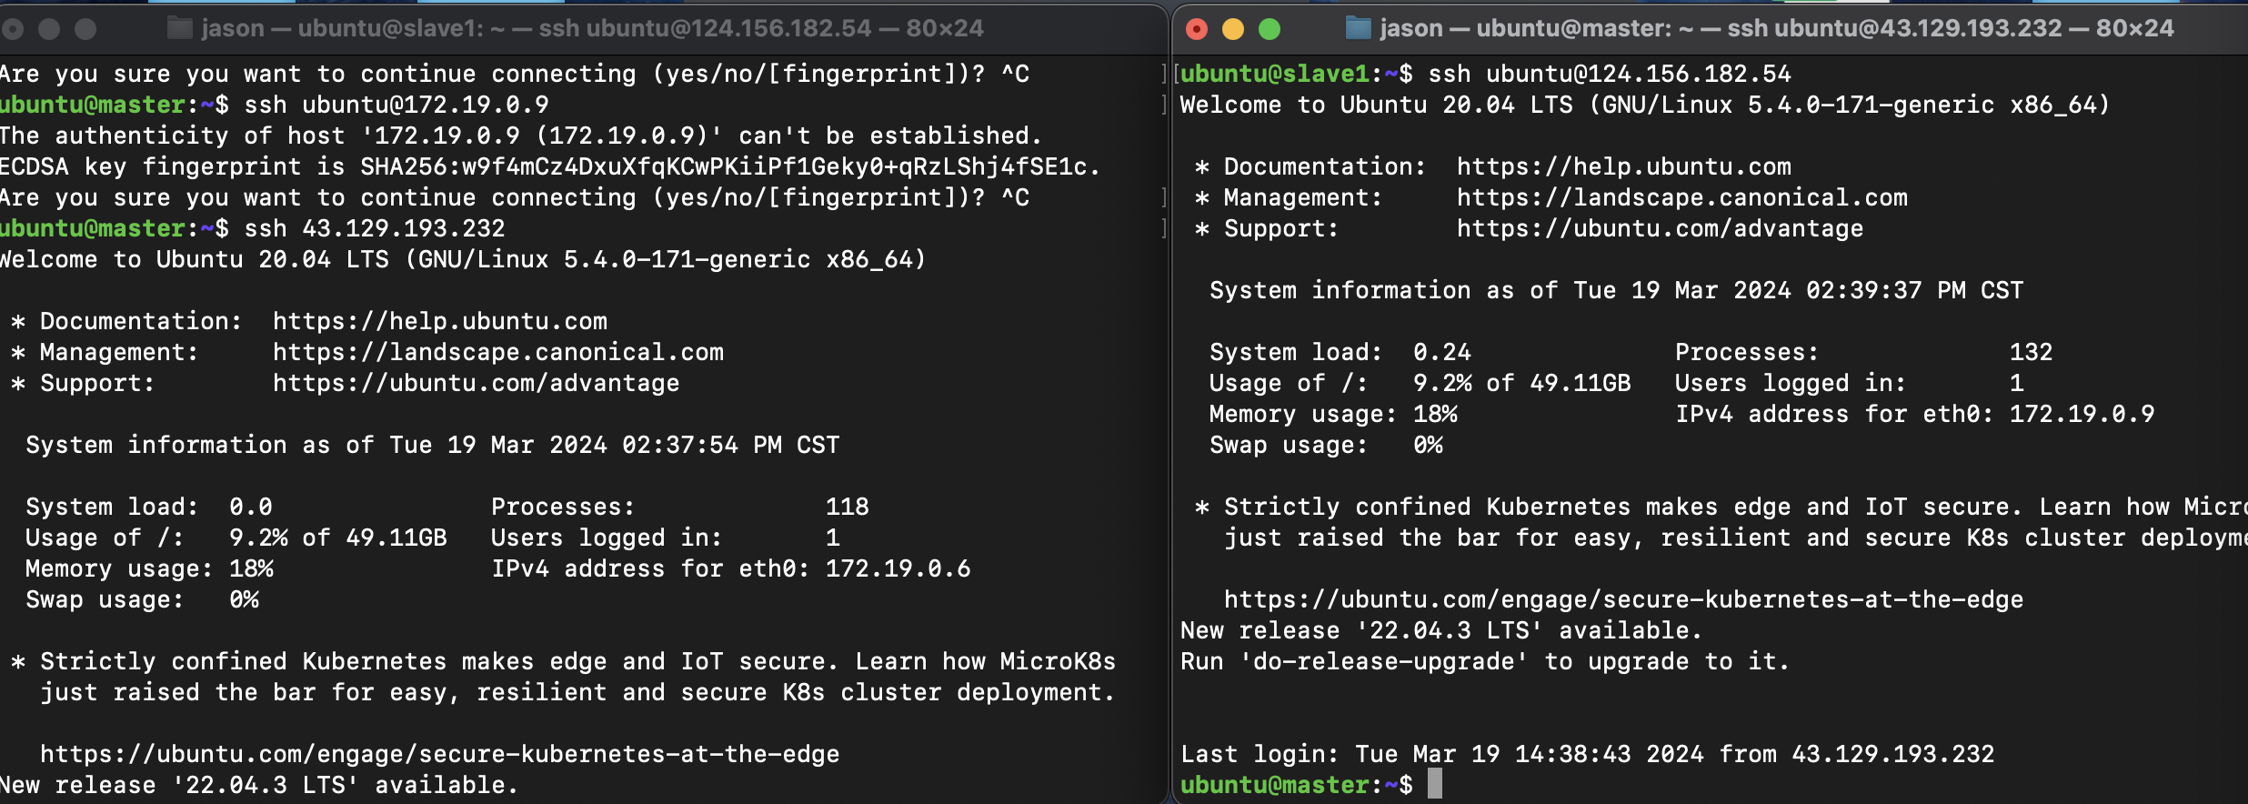Click 'New release 22.04.3 LTS available' in left terminal
Image resolution: width=2248 pixels, height=804 pixels.
(258, 785)
